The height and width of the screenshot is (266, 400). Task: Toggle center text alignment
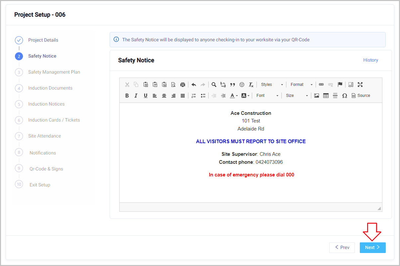coord(164,96)
